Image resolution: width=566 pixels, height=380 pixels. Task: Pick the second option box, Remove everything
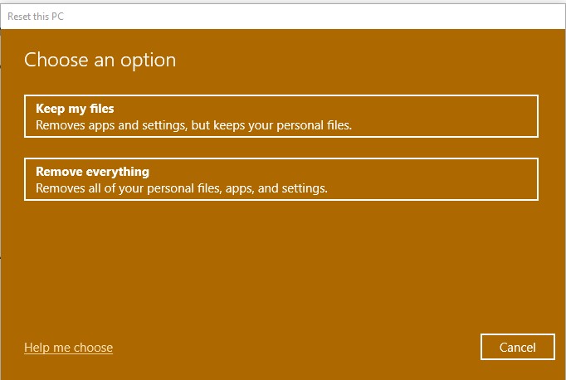point(281,179)
